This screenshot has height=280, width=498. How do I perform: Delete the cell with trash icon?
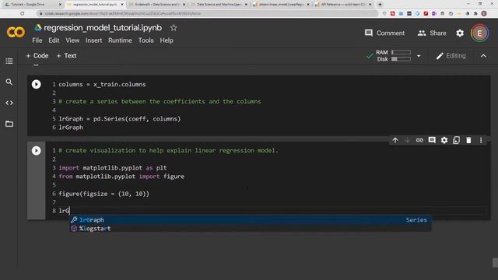pos(468,140)
